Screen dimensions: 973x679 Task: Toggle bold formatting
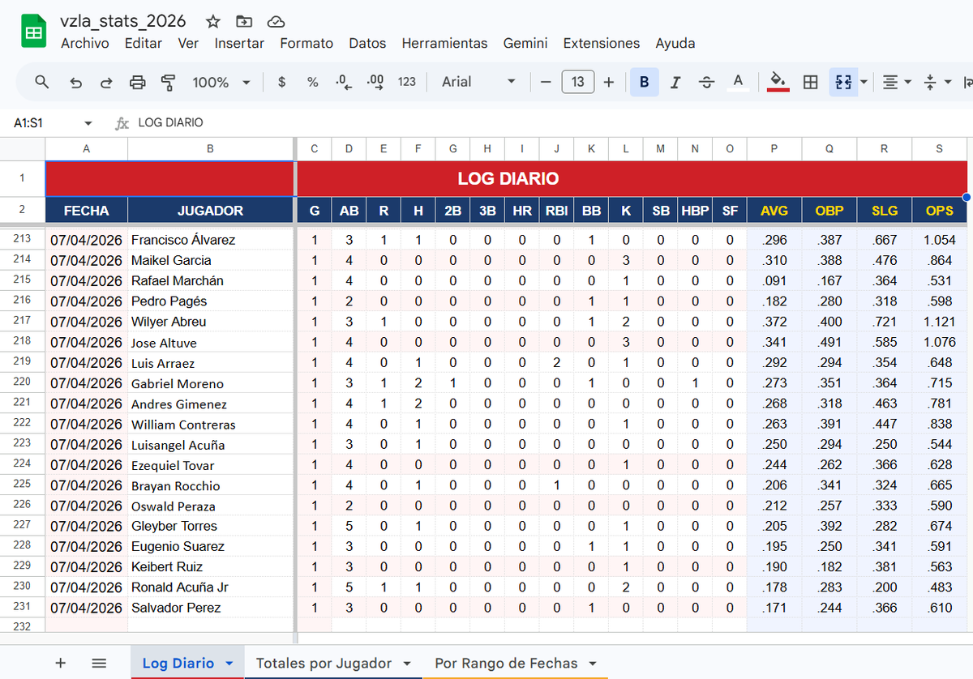[645, 82]
